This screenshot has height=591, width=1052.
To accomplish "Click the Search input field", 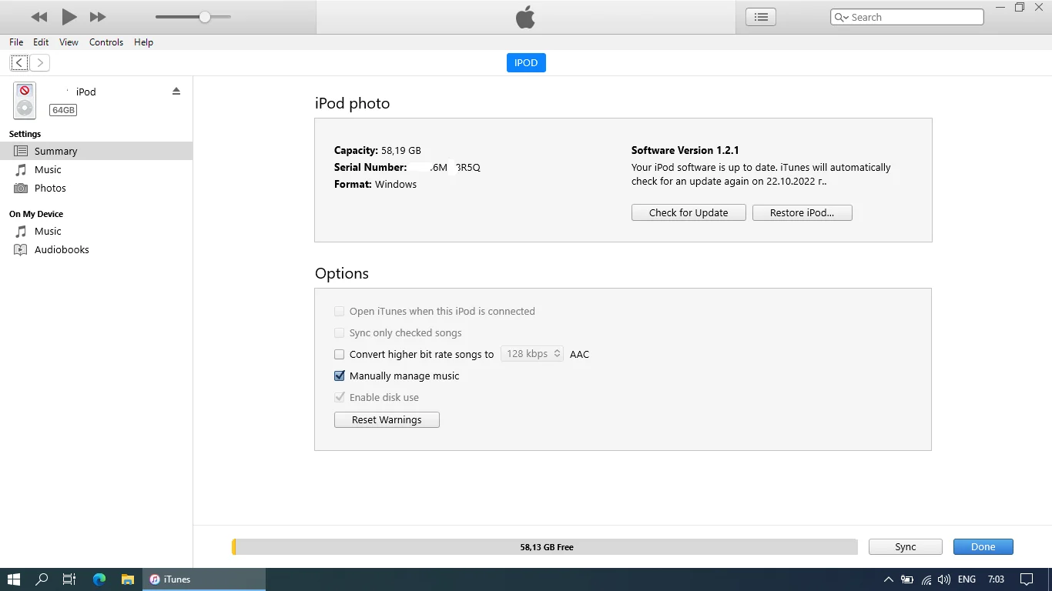I will tap(907, 17).
